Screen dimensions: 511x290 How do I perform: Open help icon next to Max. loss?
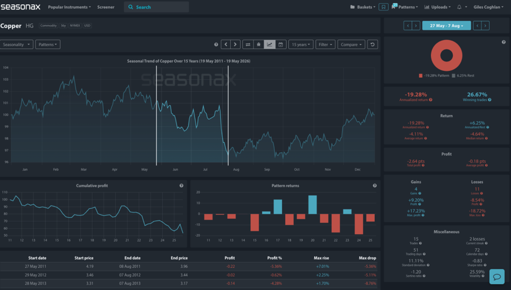pyautogui.click(x=483, y=215)
